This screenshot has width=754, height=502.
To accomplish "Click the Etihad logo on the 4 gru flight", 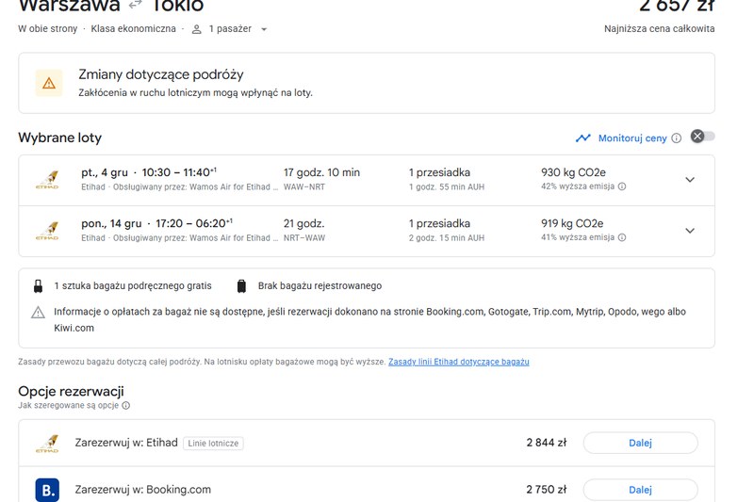I will (x=48, y=180).
